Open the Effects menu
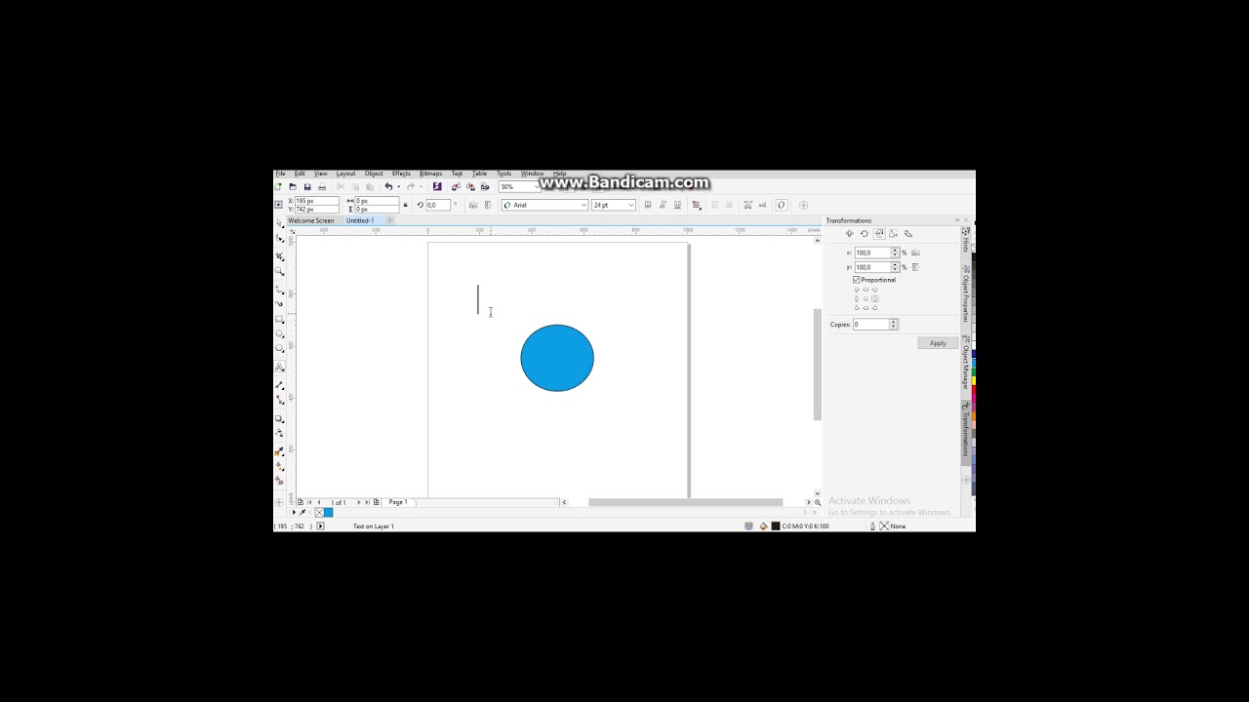 tap(401, 174)
